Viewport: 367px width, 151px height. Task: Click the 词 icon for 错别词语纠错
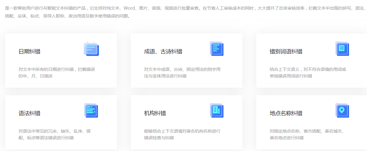click(x=342, y=49)
